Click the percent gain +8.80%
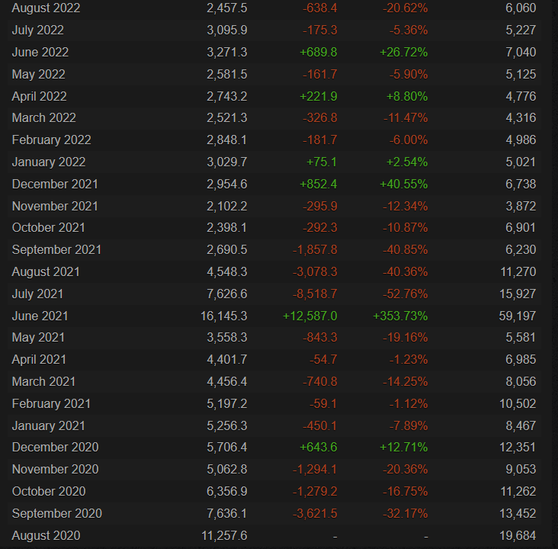The height and width of the screenshot is (549, 558). (407, 96)
